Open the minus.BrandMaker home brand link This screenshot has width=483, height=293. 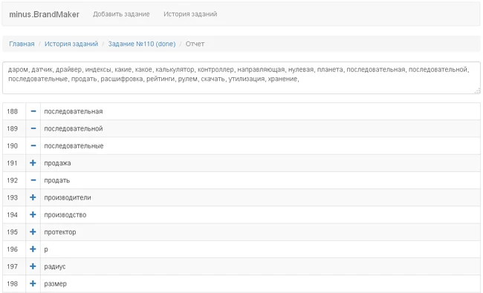click(44, 14)
